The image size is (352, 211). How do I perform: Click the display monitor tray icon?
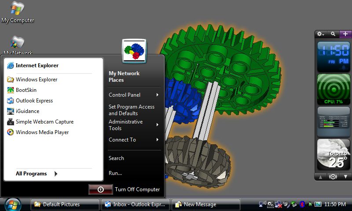pos(318,204)
